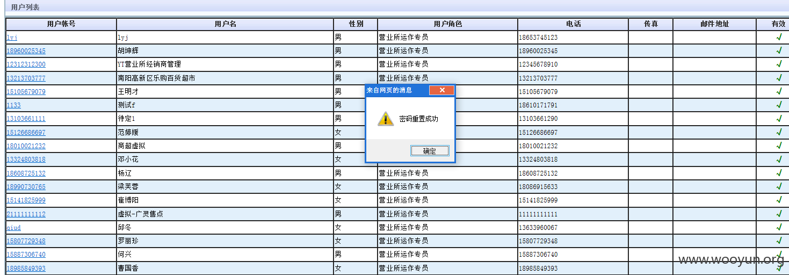The height and width of the screenshot is (275, 789).
Task: Select the 用户角色 column header
Action: pos(448,24)
